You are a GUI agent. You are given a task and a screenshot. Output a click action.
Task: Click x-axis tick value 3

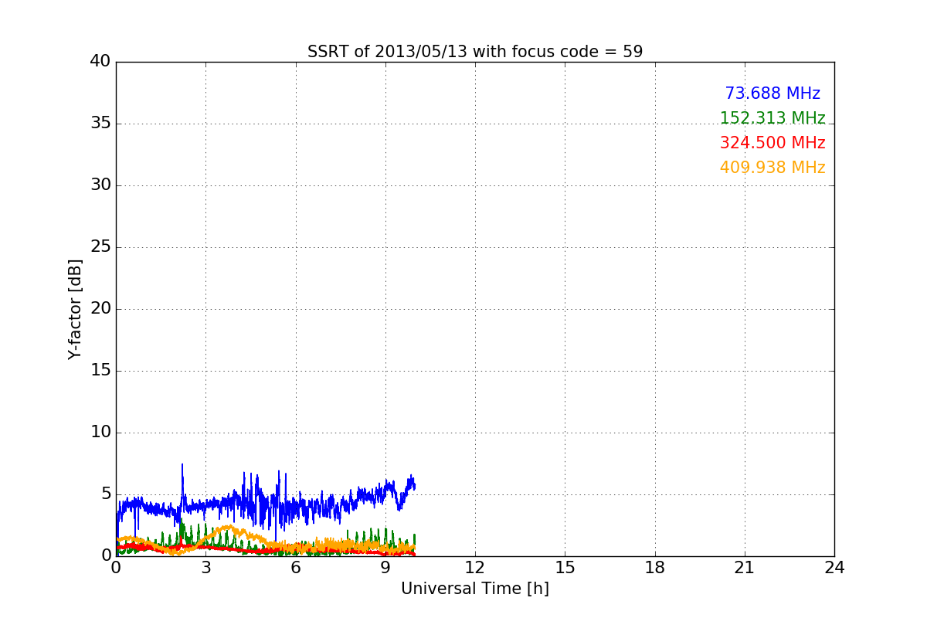click(205, 568)
